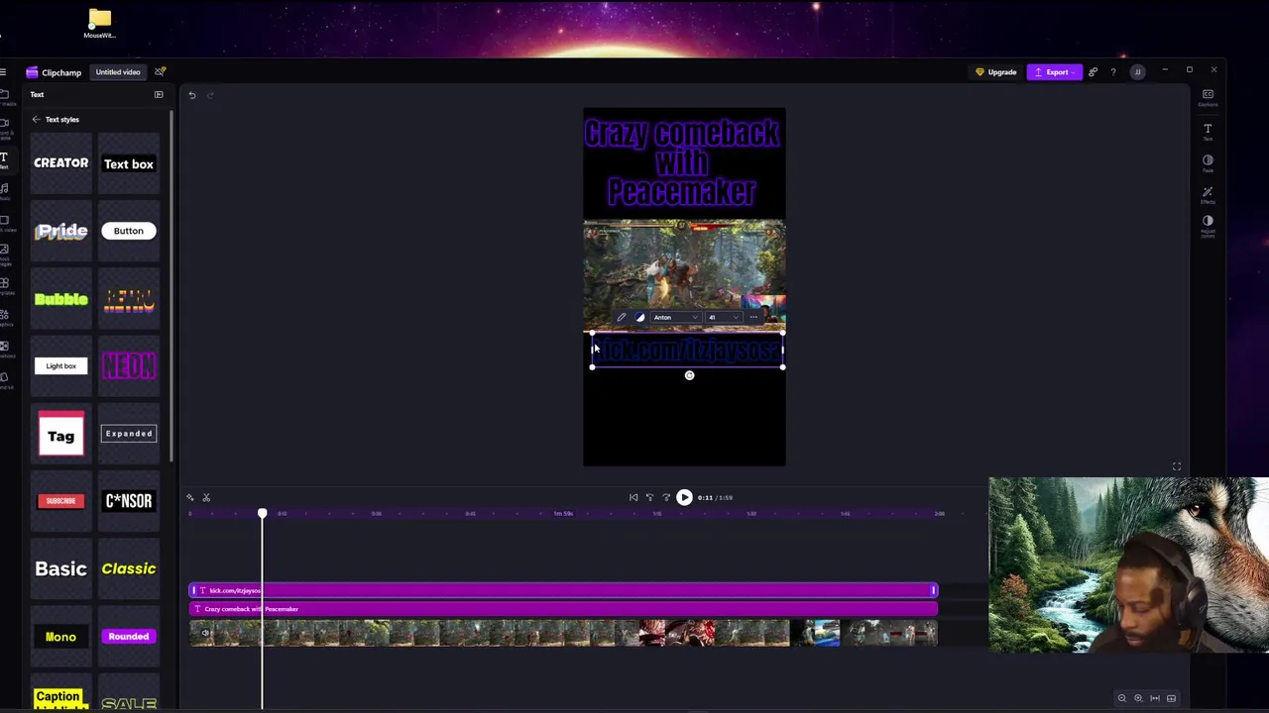Click the Clipchamp logo
The height and width of the screenshot is (713, 1269).
tap(54, 72)
